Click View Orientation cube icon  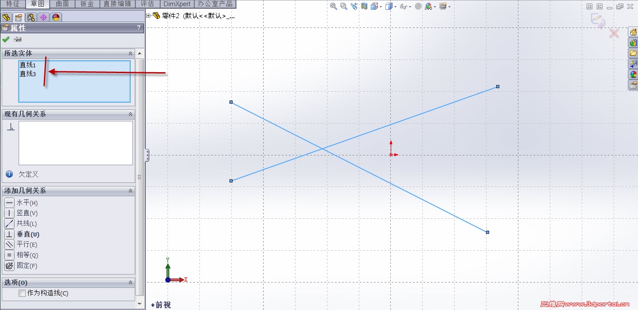click(x=374, y=6)
